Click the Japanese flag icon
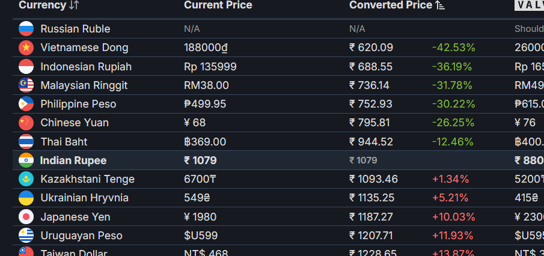The image size is (544, 256). [26, 217]
